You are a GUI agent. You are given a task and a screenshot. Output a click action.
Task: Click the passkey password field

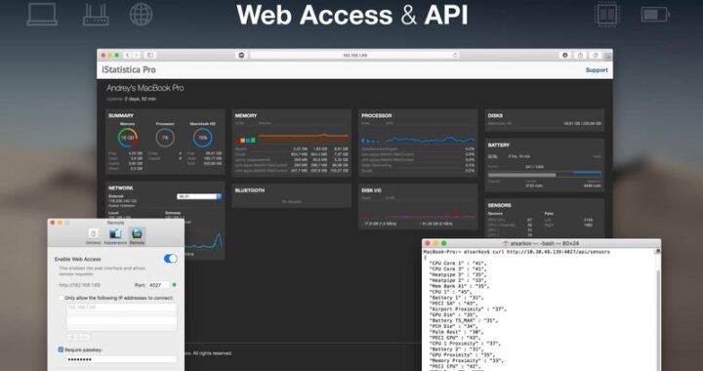(121, 359)
